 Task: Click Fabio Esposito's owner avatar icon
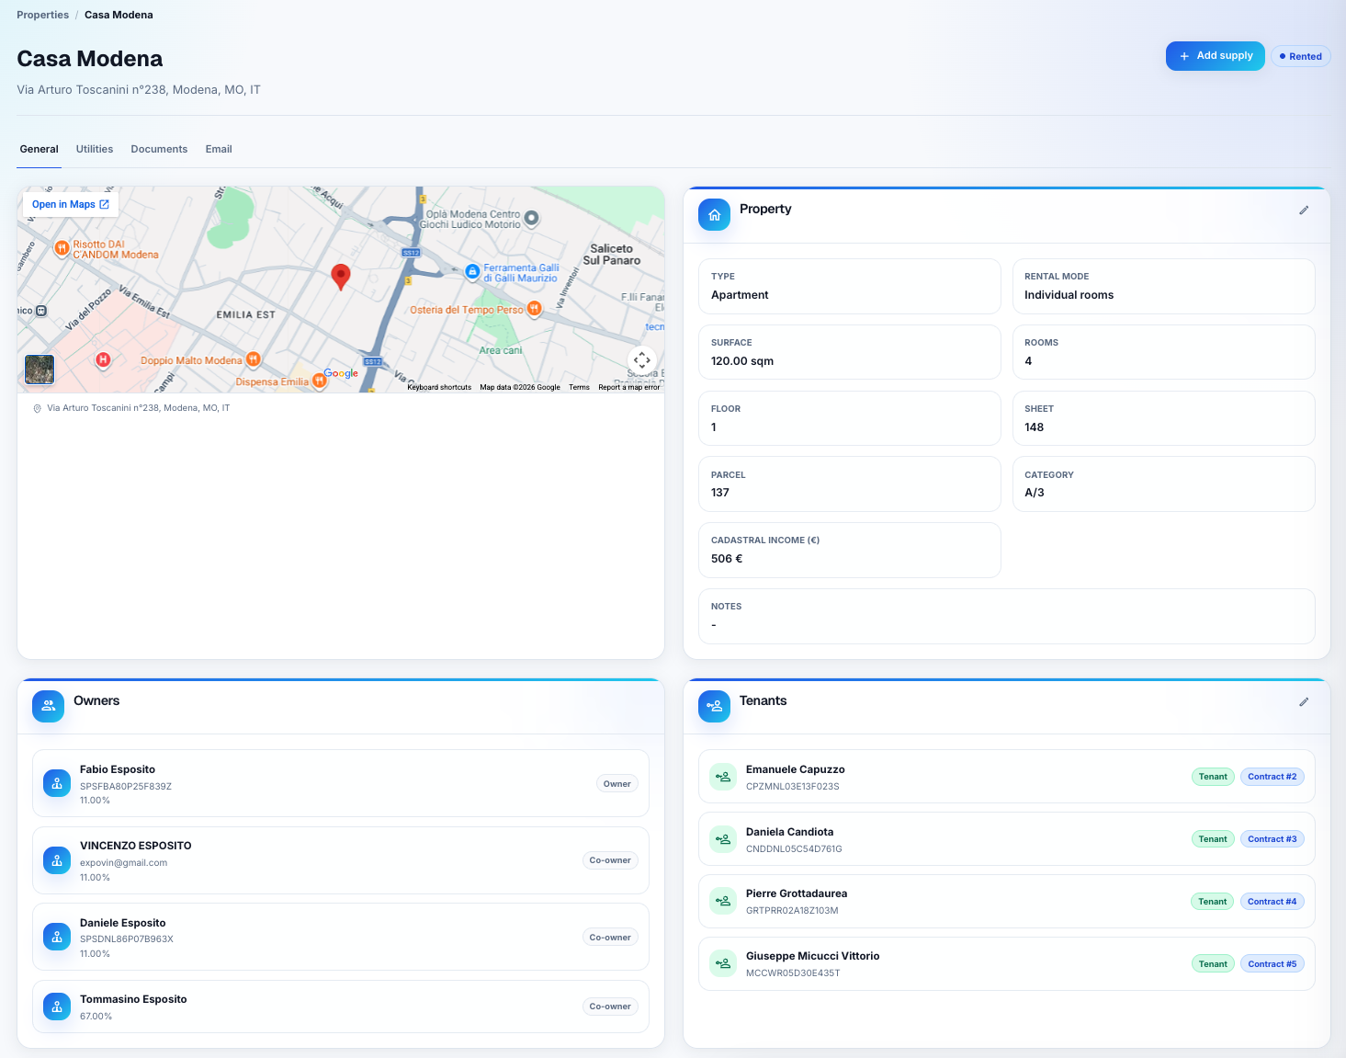(57, 783)
